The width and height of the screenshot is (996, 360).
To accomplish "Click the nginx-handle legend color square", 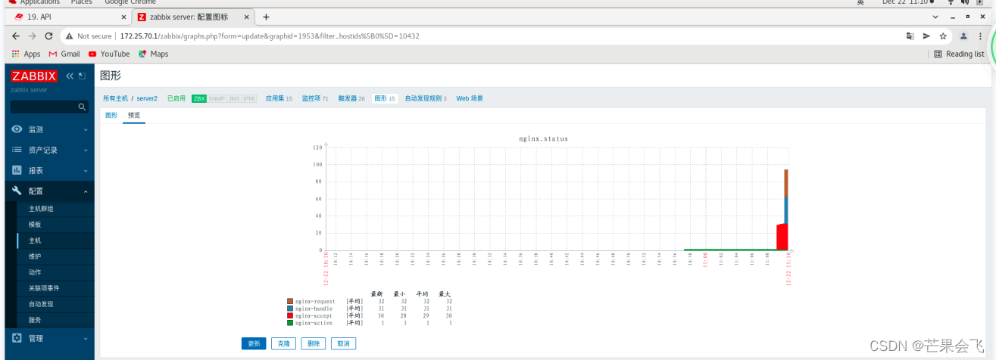I will tap(290, 309).
